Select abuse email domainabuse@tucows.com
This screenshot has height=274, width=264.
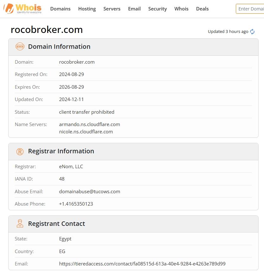tap(89, 192)
